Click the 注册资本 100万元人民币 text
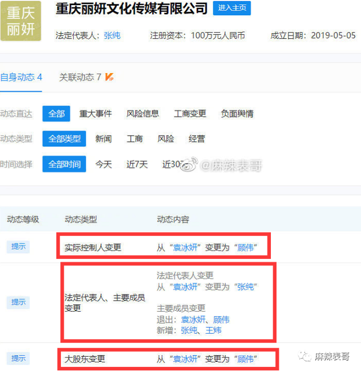 (x=197, y=35)
